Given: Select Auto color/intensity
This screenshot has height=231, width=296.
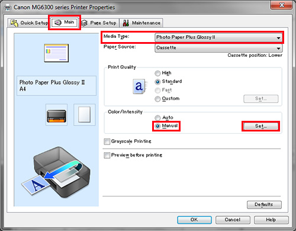Looking at the screenshot, I should coord(164,118).
